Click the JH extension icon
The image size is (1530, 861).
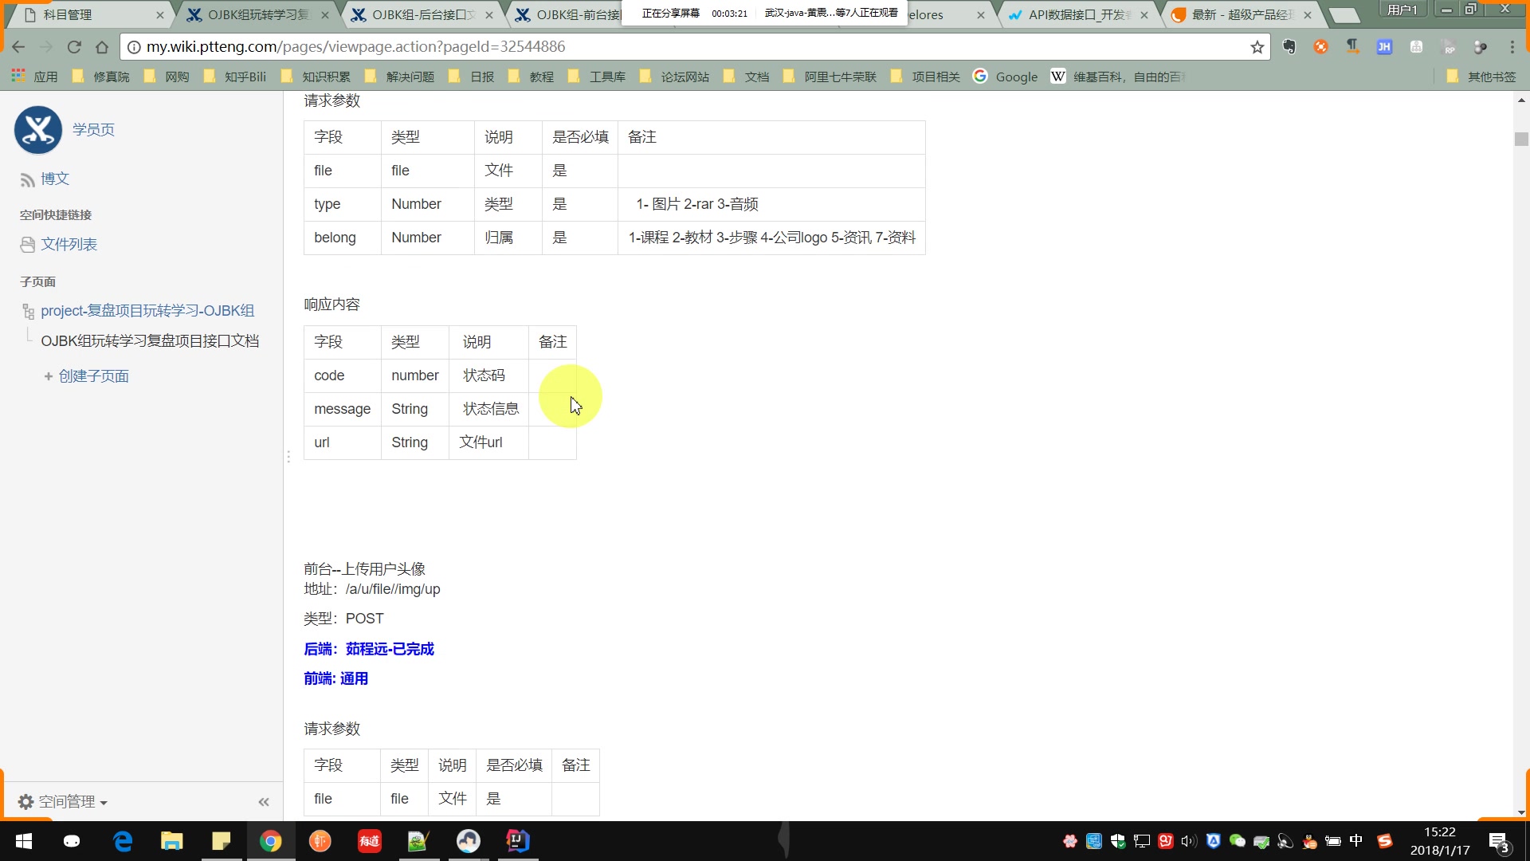[1384, 47]
